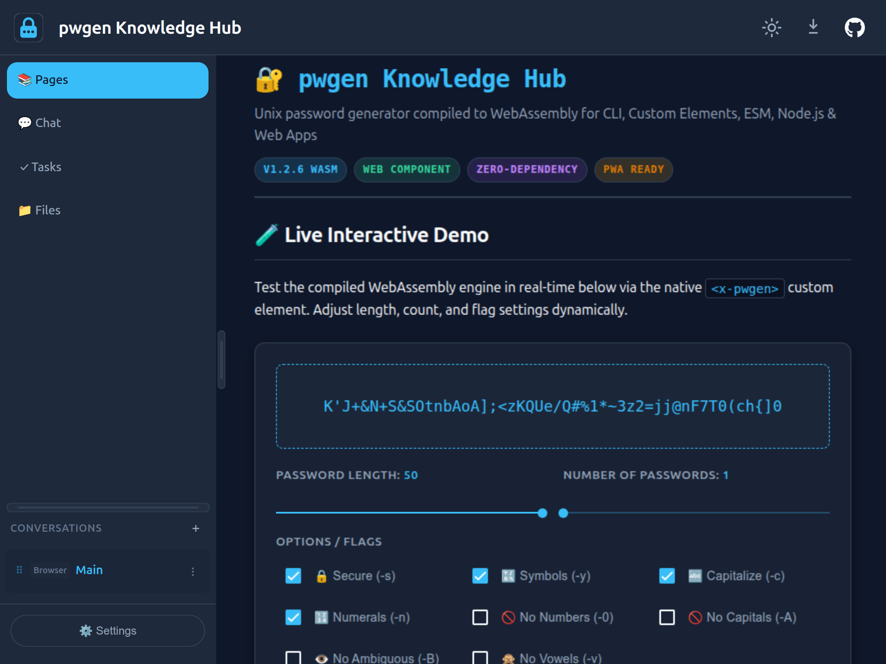The height and width of the screenshot is (664, 886).
Task: Open the GitHub repository icon
Action: [x=854, y=28]
